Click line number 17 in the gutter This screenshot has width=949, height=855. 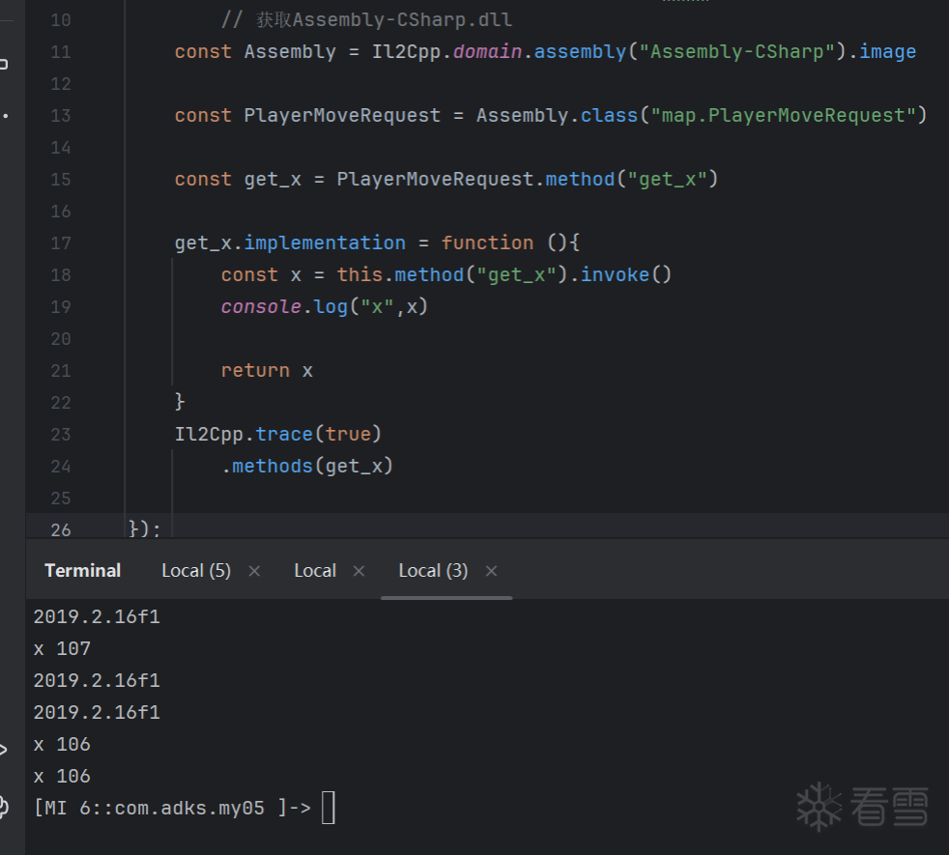(x=60, y=242)
